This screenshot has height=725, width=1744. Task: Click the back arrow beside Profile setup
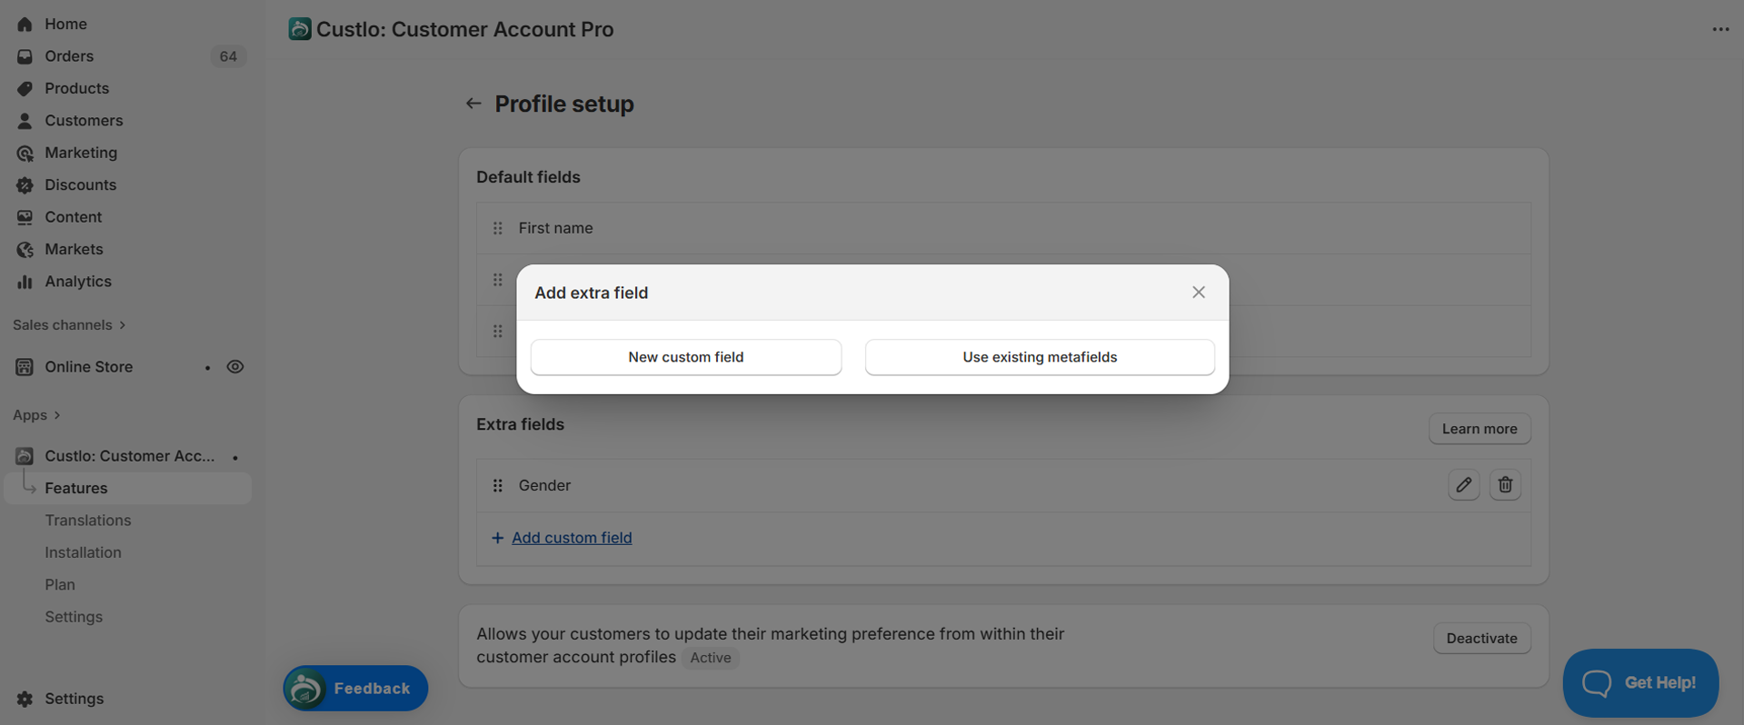(x=473, y=104)
